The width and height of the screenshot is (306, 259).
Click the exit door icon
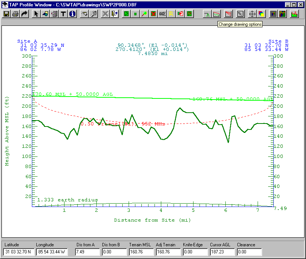point(114,14)
